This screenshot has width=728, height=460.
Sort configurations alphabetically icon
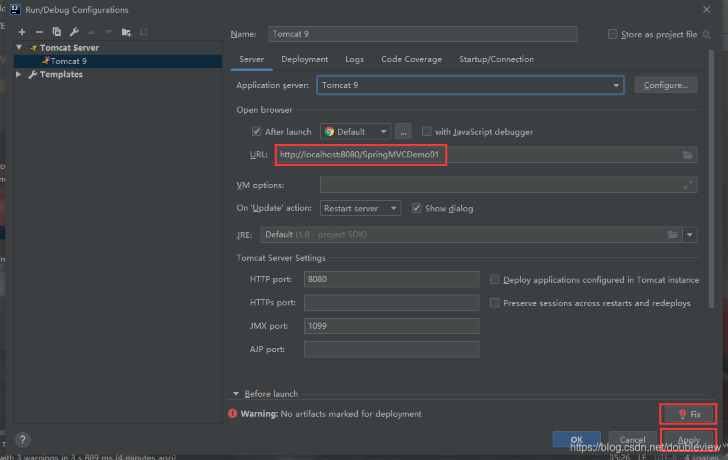pos(143,32)
